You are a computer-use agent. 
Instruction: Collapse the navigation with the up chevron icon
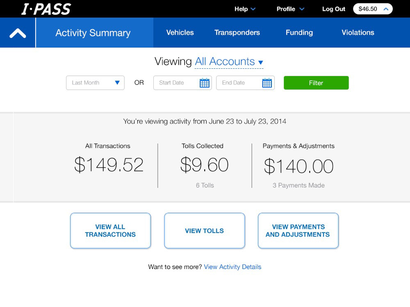[x=18, y=33]
